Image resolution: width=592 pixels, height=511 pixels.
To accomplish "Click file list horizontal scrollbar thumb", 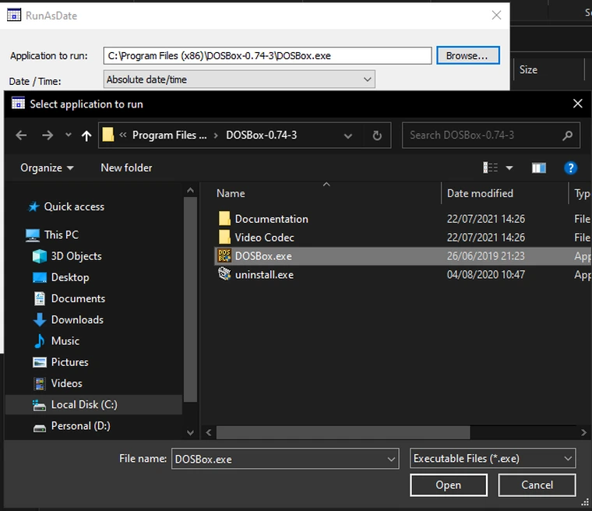I will pyautogui.click(x=343, y=432).
